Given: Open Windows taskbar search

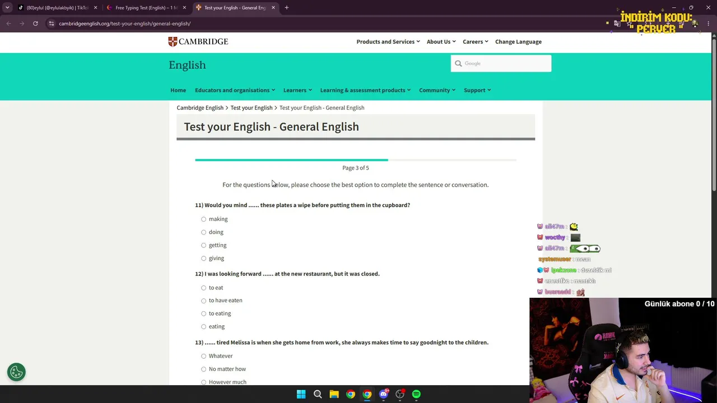Looking at the screenshot, I should [x=318, y=394].
